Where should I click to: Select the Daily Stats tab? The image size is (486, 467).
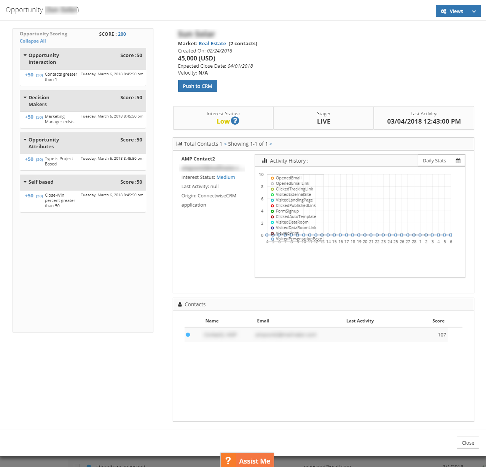click(x=434, y=160)
